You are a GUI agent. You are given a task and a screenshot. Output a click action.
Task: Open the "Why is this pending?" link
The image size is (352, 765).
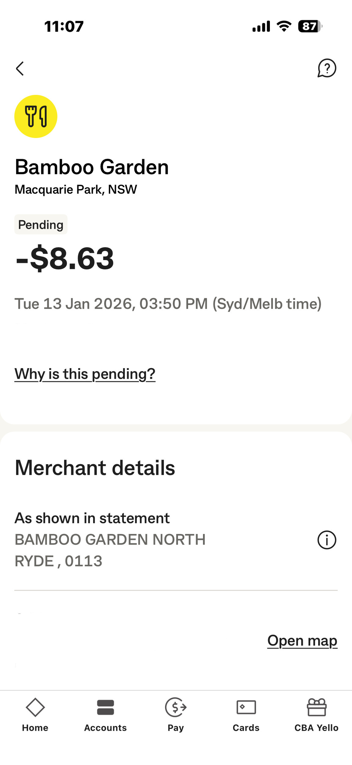pyautogui.click(x=85, y=374)
